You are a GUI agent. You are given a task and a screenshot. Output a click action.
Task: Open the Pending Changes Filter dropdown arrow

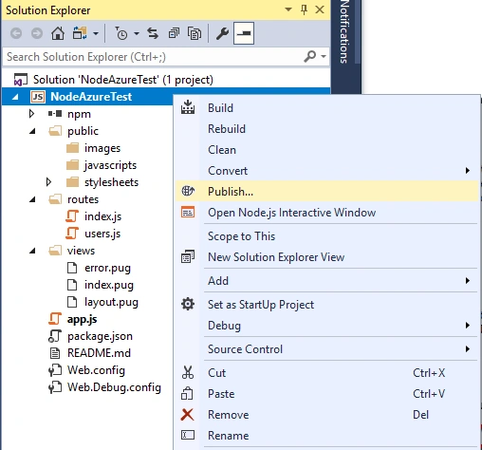137,33
